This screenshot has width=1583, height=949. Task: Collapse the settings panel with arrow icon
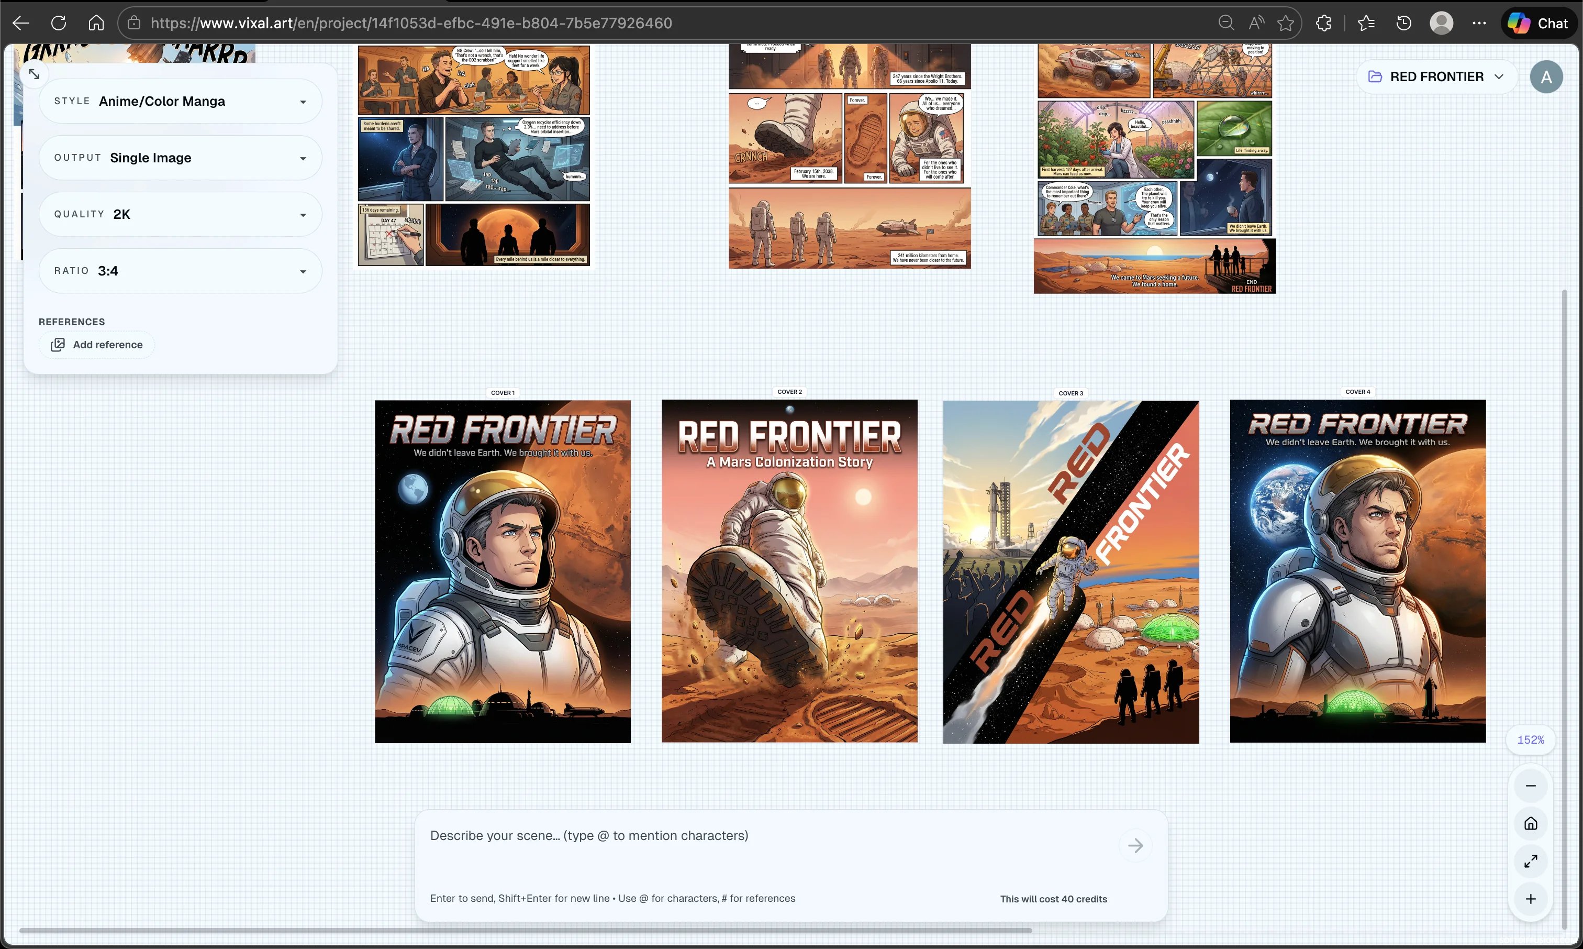(35, 74)
